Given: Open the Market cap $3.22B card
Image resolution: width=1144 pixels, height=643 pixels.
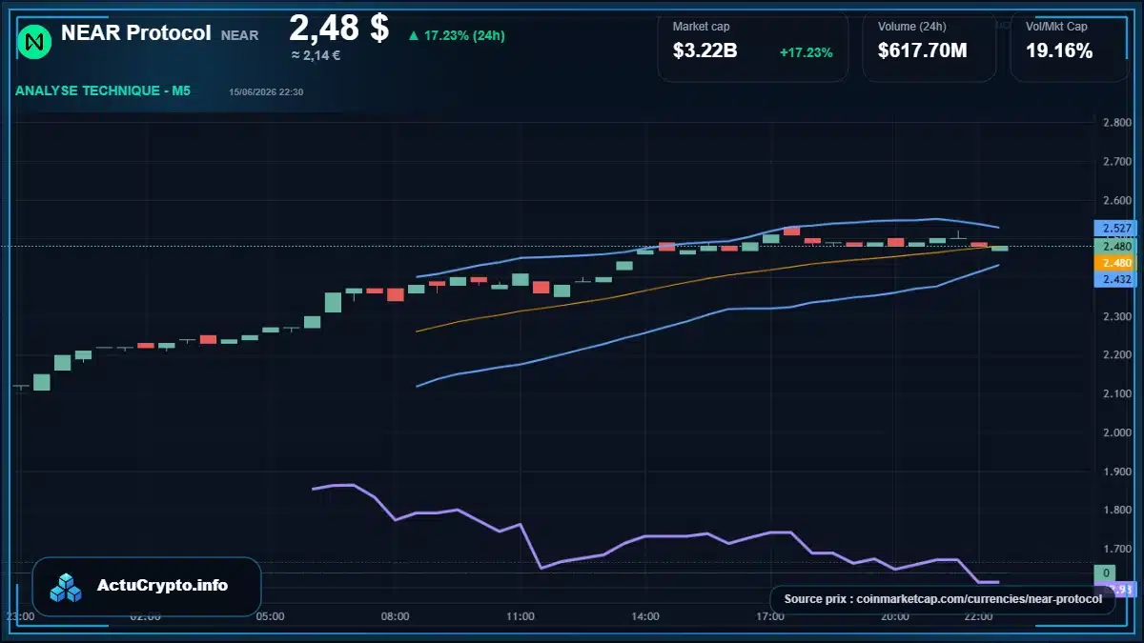Looking at the screenshot, I should (x=752, y=47).
